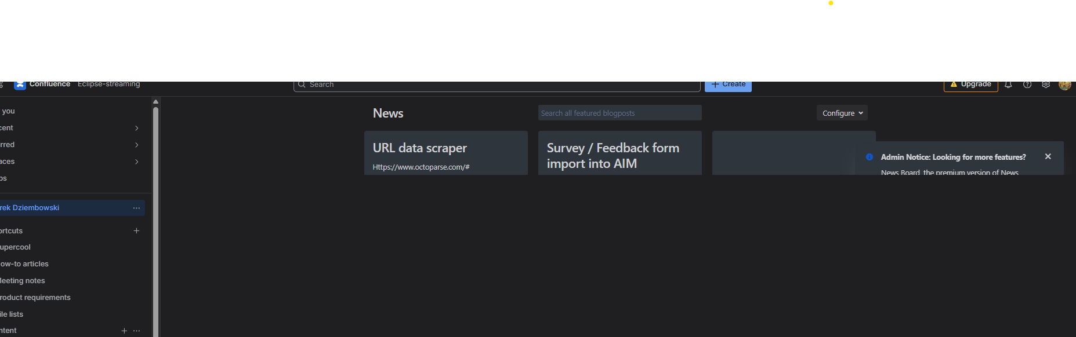Open the notifications bell icon
The height and width of the screenshot is (337, 1076).
[x=1008, y=85]
